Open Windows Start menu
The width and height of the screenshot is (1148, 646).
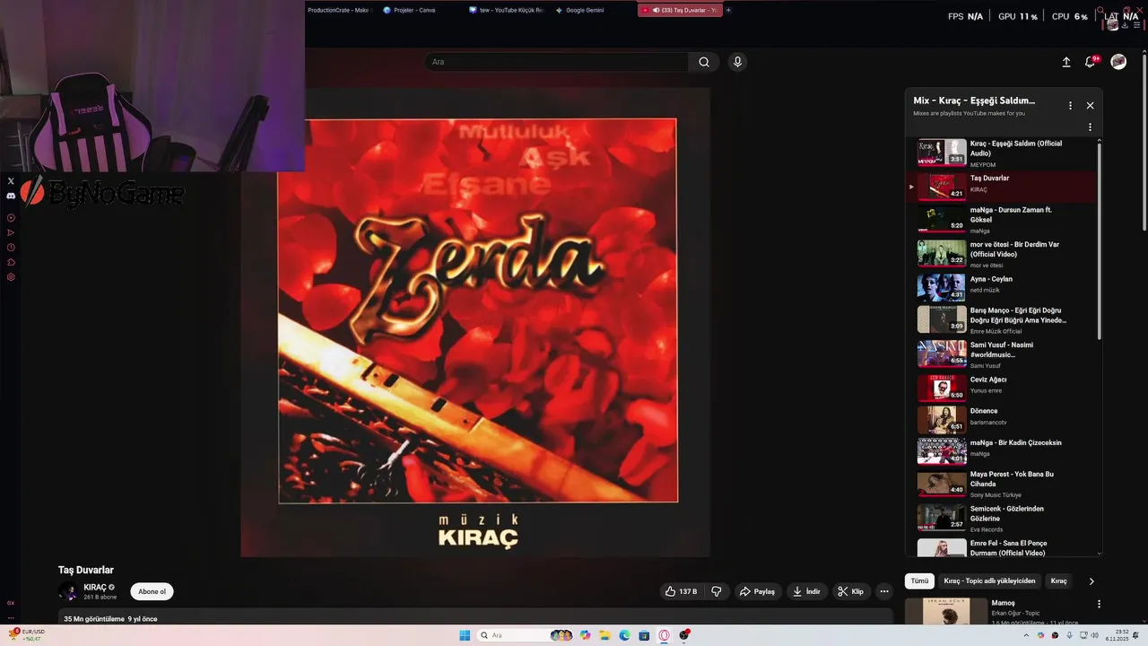coord(465,635)
